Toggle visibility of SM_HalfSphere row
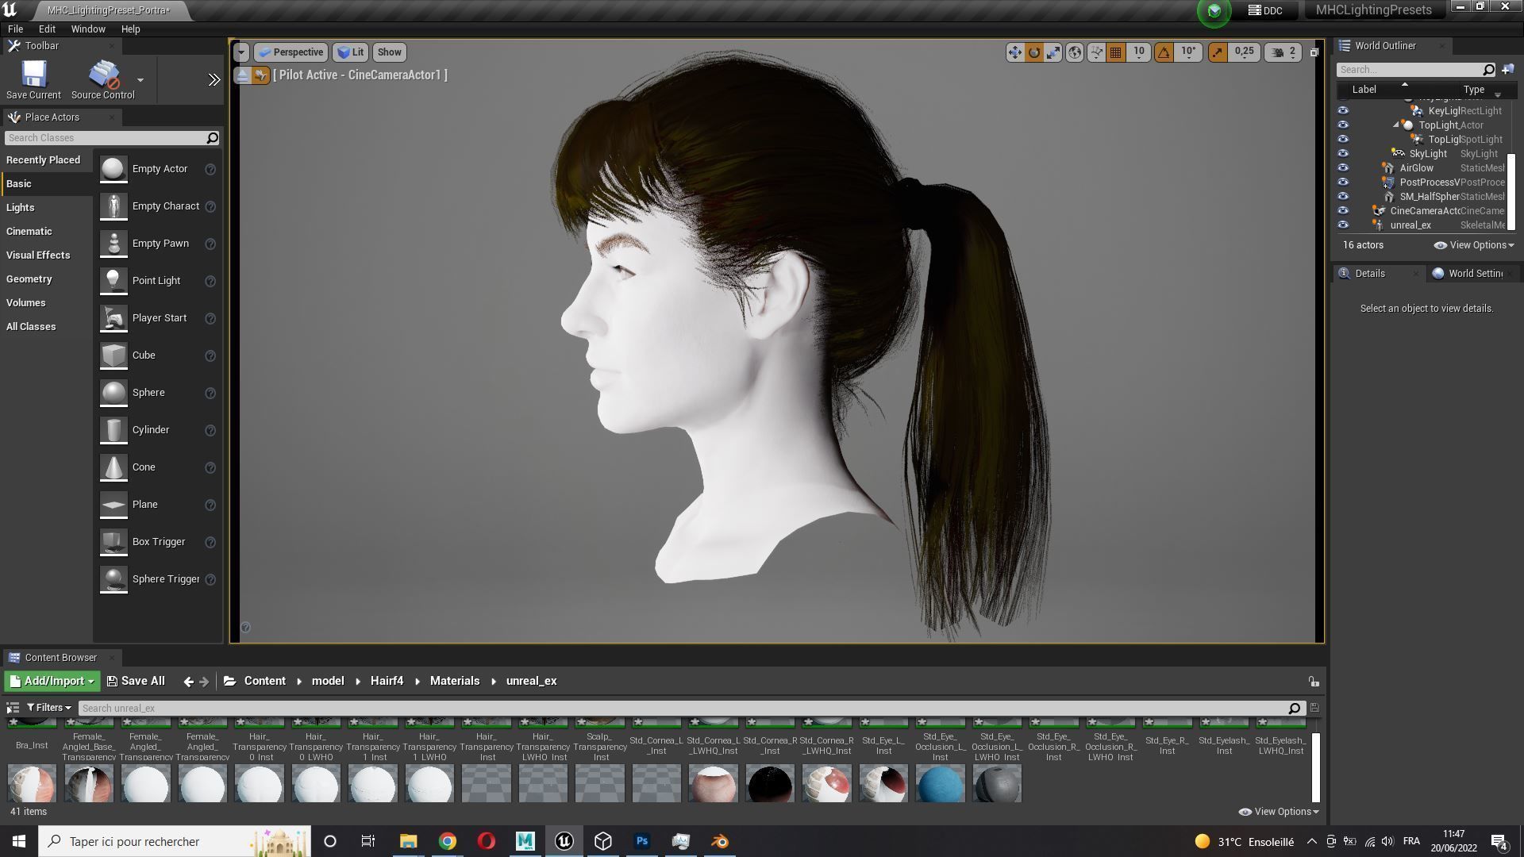 1343,197
